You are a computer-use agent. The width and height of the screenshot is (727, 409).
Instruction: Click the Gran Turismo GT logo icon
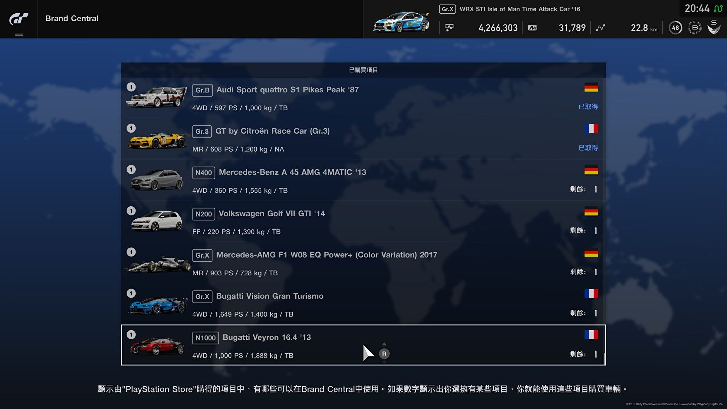point(19,18)
